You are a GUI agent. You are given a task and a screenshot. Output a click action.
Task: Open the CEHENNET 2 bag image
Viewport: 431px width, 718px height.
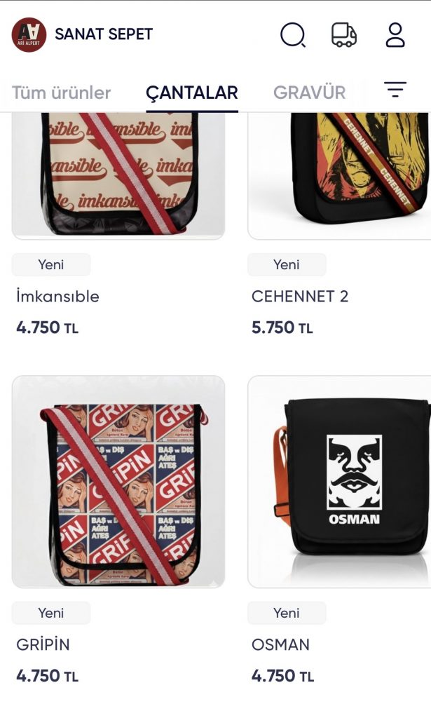(339, 175)
